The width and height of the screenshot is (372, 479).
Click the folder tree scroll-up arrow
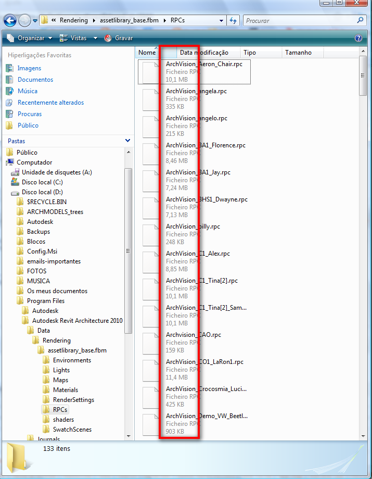[x=129, y=152]
